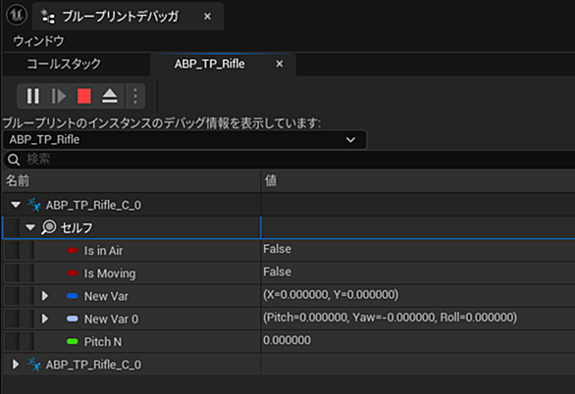The image size is (575, 394).
Task: Expand the New Var vector row
Action: point(45,296)
